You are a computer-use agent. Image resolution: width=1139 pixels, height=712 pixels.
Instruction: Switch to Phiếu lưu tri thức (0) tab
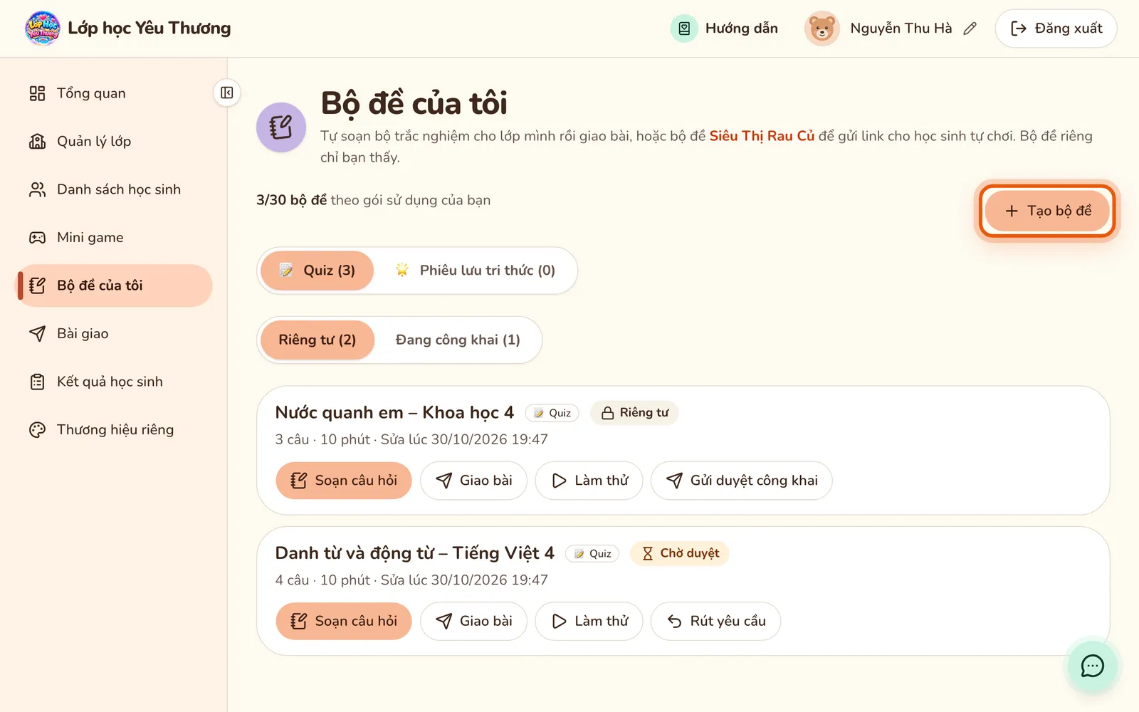coord(475,271)
